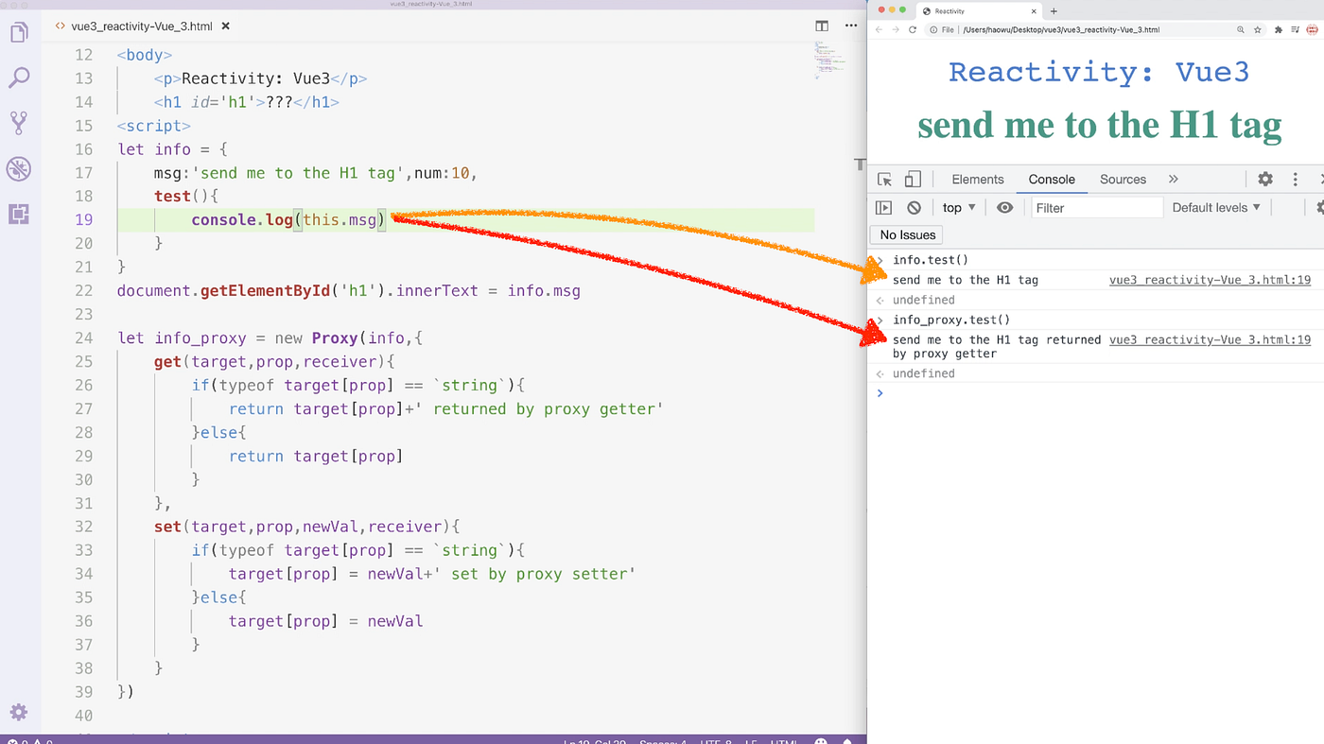Open source link for info.test() output
The width and height of the screenshot is (1324, 744).
(1210, 280)
